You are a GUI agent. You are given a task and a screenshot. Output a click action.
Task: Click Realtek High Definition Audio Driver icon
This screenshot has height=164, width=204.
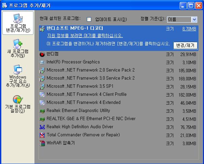tap(42, 127)
